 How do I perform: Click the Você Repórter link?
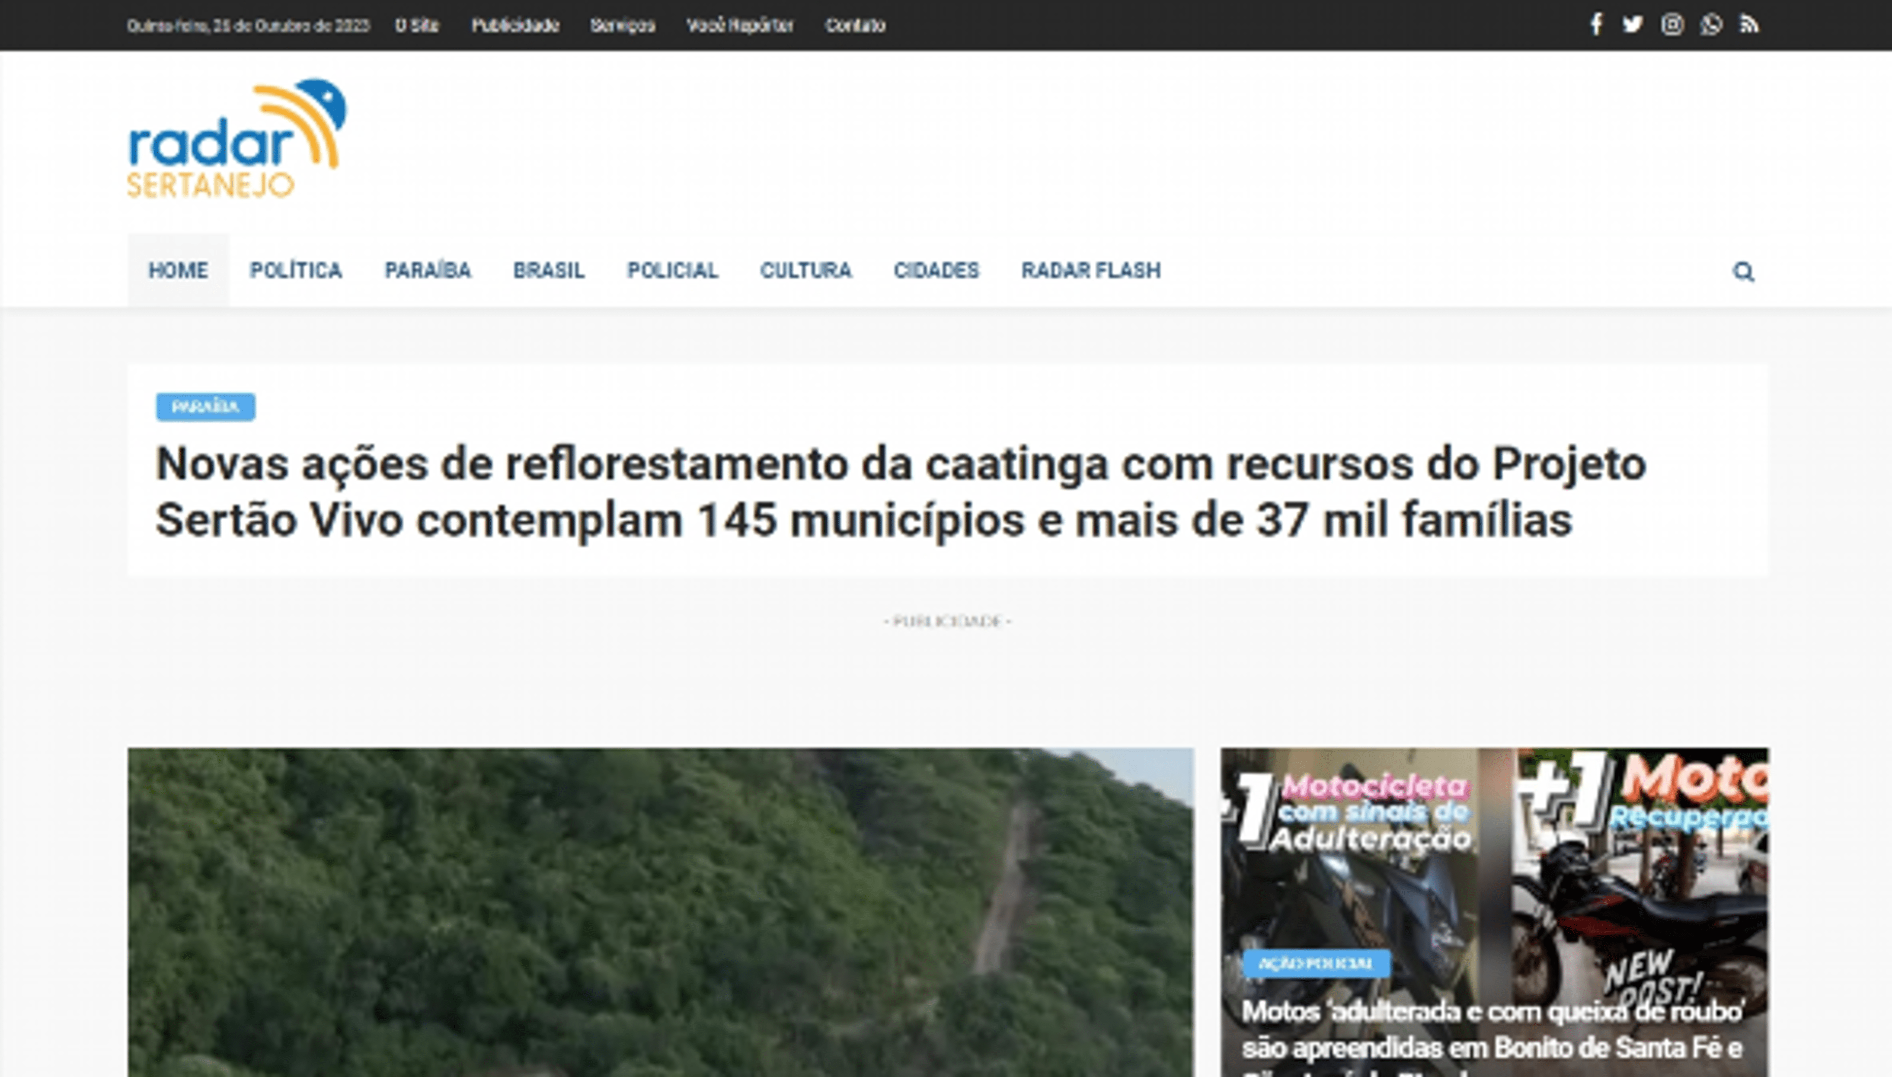coord(740,25)
